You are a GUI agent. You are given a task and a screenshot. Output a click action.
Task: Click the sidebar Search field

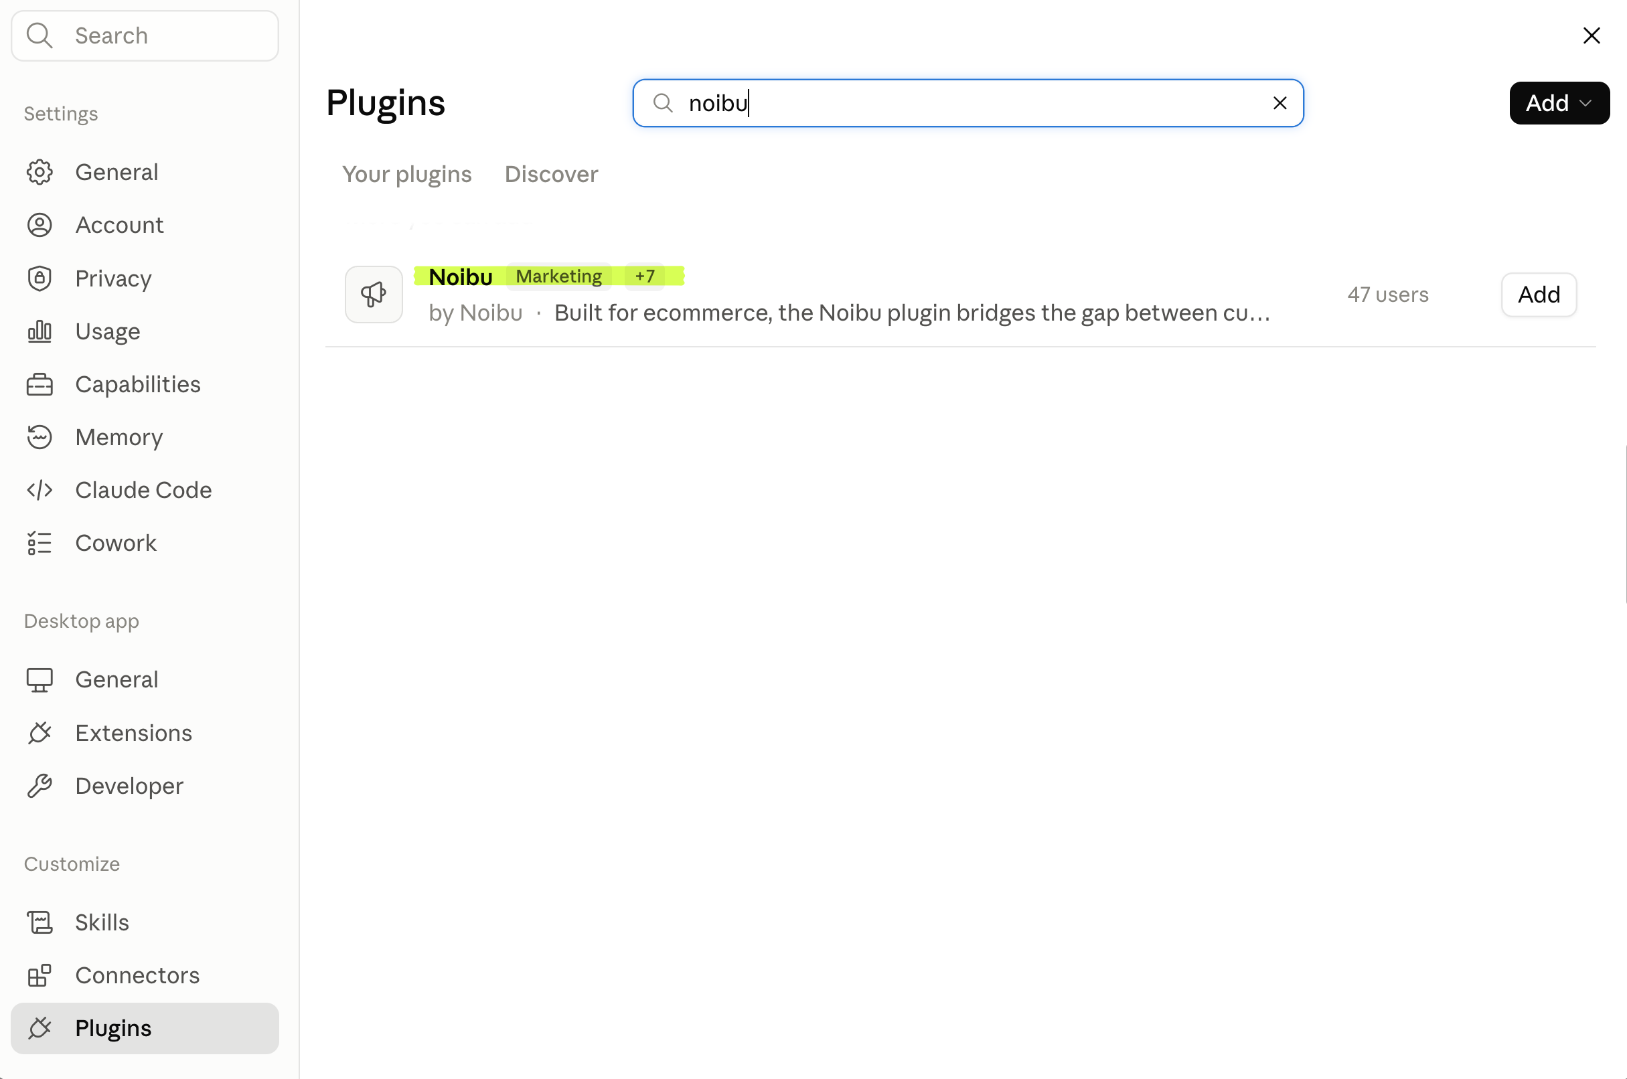pos(145,35)
